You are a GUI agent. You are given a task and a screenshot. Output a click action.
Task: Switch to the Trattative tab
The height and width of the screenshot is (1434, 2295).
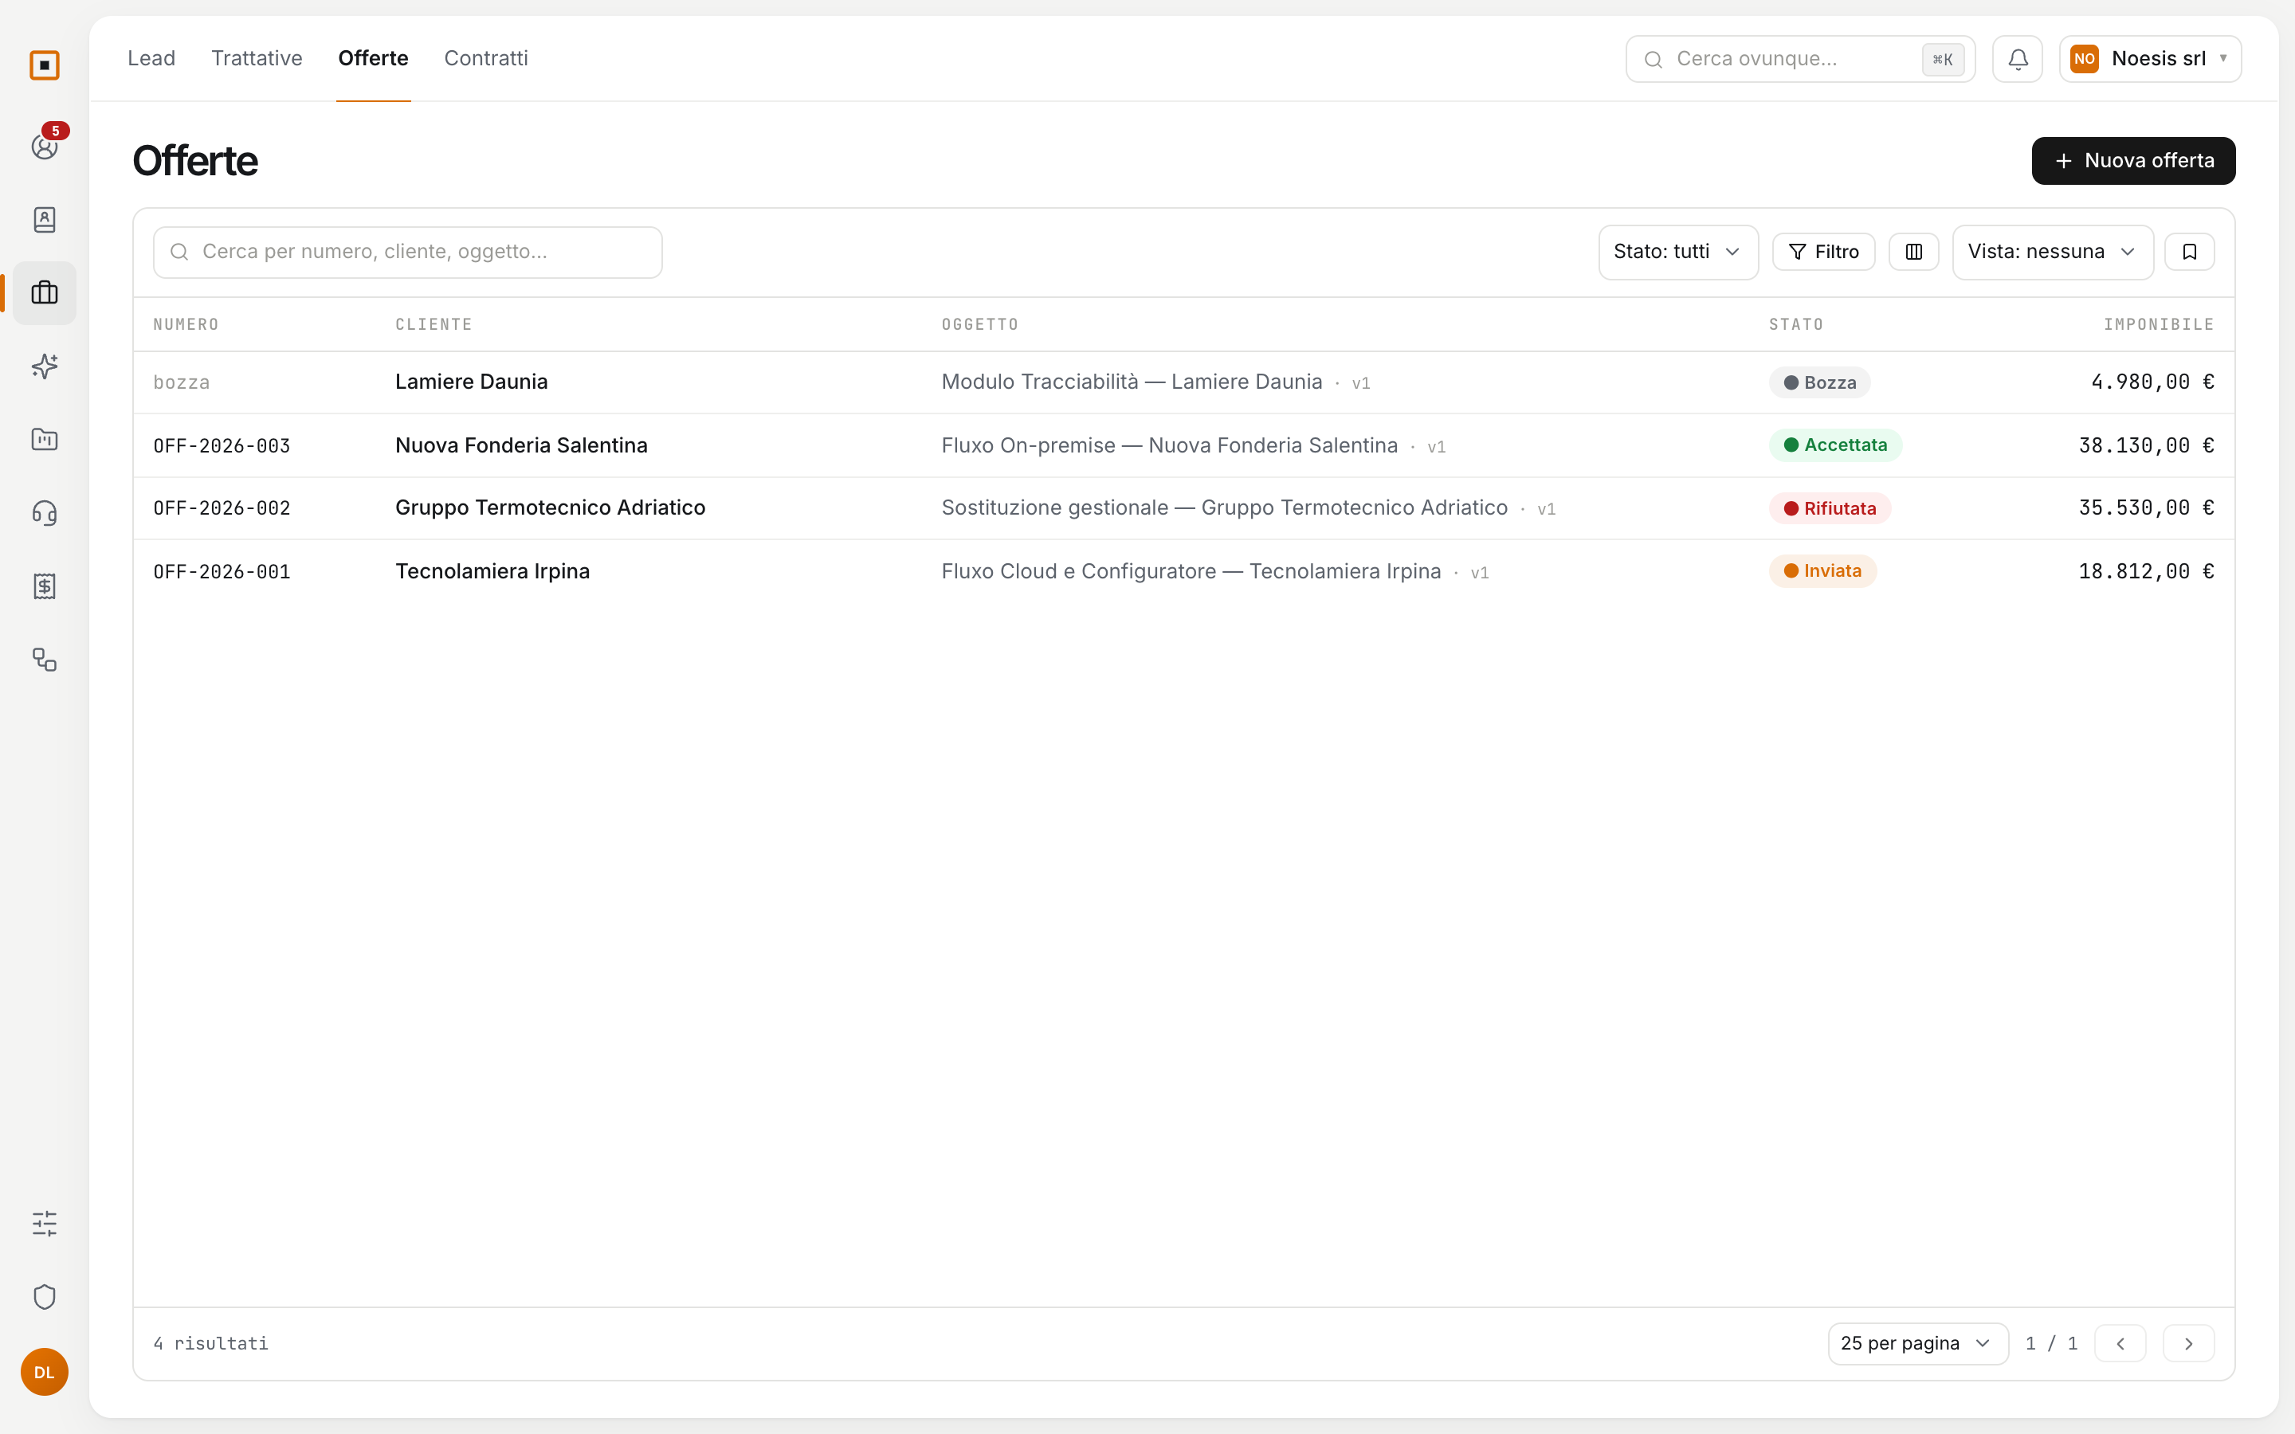click(257, 58)
